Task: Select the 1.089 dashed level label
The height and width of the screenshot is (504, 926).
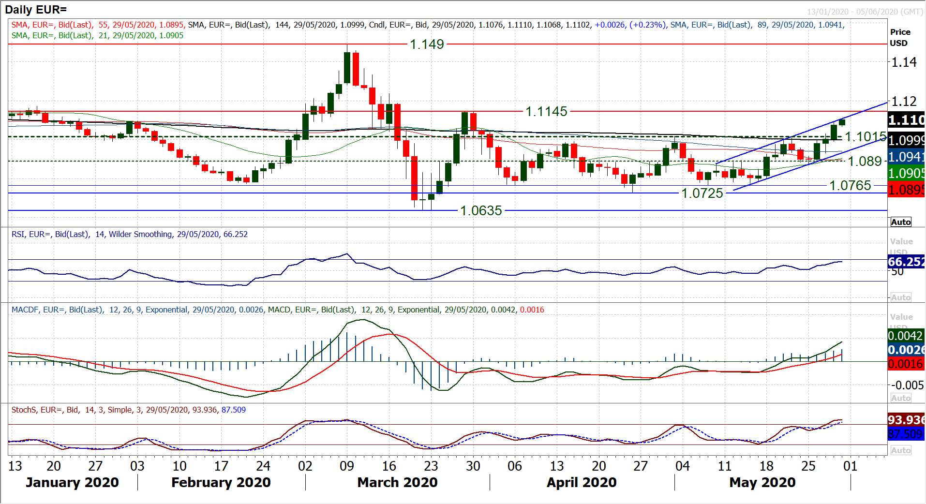Action: (x=864, y=162)
